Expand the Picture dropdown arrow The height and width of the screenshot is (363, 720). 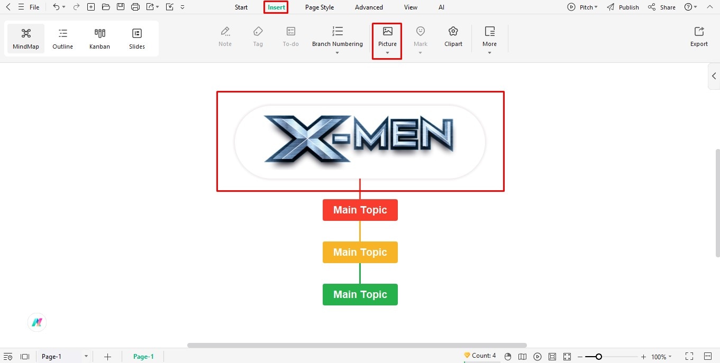[387, 53]
